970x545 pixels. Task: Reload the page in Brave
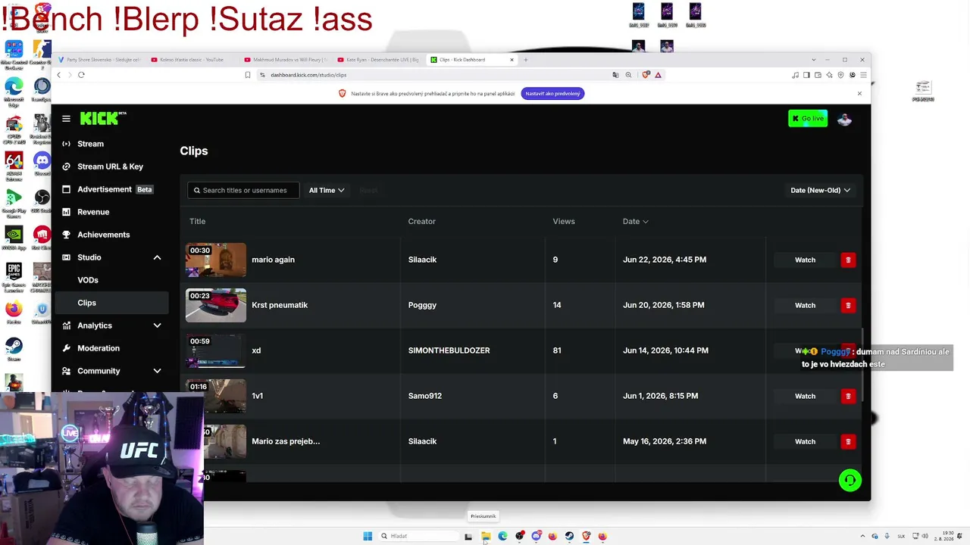[81, 75]
